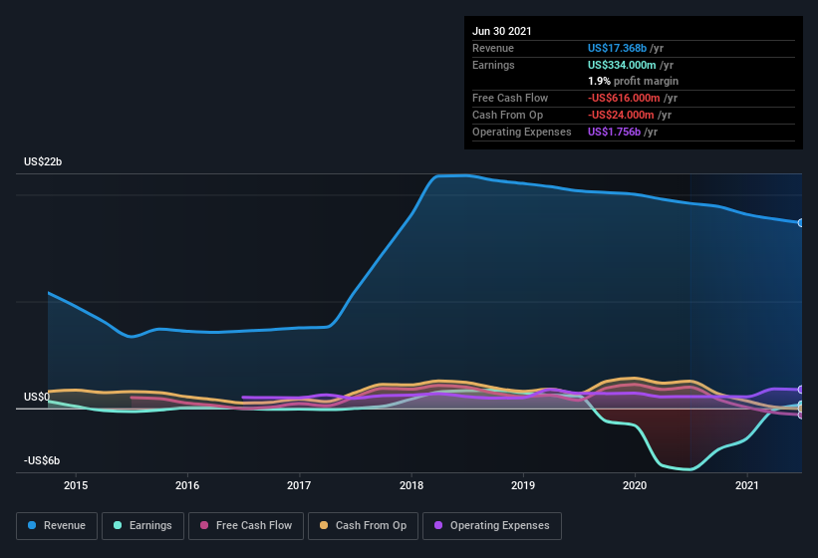Click the Cash From Op tooltip label
The image size is (818, 558).
point(507,115)
